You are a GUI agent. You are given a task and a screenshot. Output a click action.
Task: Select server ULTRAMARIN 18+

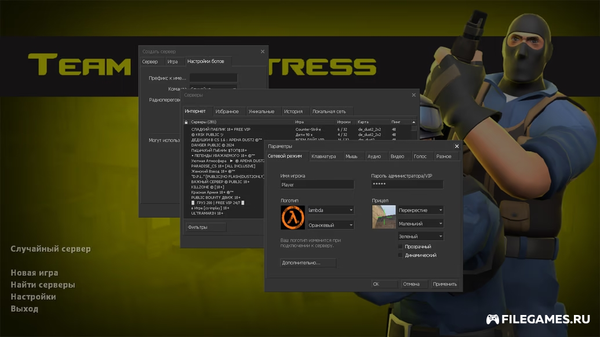[x=208, y=213]
